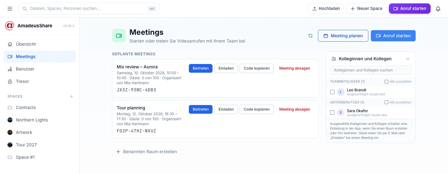448x174 pixels.
Task: Click the Tour 2027 space avatar
Action: click(x=10, y=145)
